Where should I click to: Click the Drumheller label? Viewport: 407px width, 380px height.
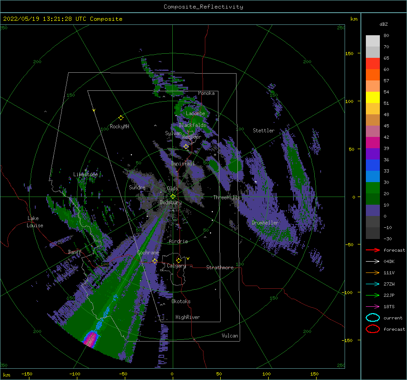[265, 223]
